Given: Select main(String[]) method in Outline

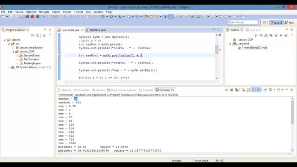Looking at the screenshot, I should [x=255, y=47].
